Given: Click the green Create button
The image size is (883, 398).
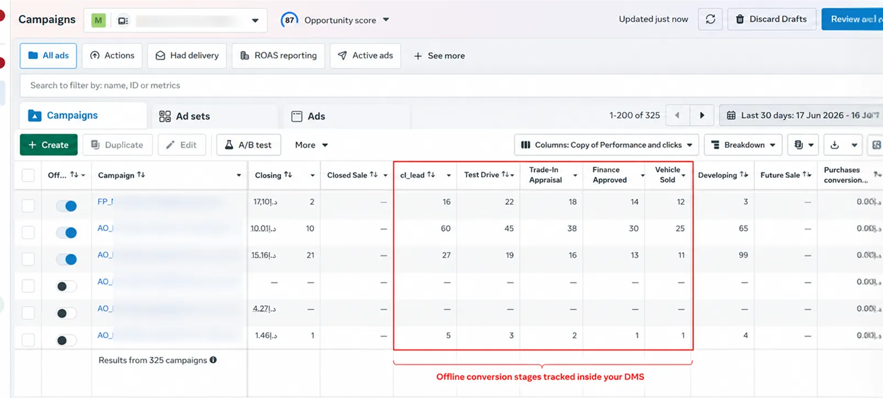Looking at the screenshot, I should (x=49, y=145).
